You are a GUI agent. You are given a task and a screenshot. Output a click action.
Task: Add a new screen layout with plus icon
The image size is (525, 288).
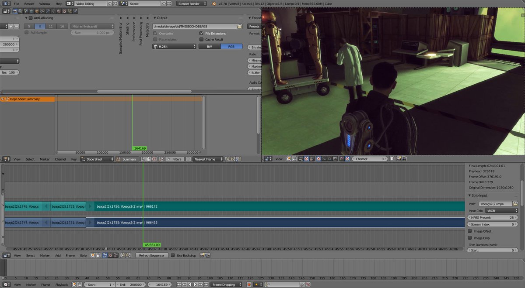(110, 3)
